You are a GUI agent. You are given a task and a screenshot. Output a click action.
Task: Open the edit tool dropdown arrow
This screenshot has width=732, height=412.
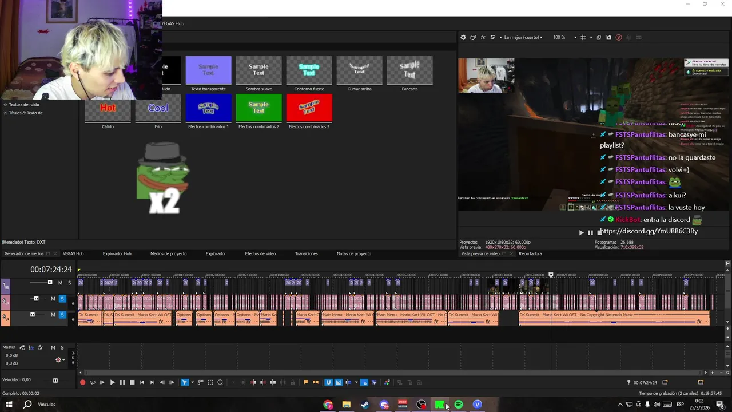[192, 382]
